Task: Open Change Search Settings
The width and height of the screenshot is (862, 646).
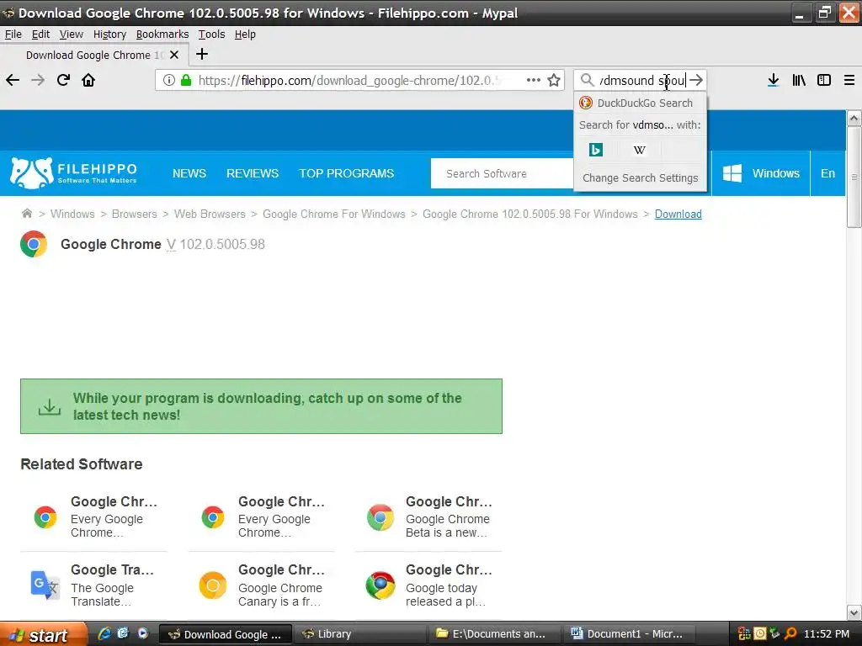Action: (640, 178)
